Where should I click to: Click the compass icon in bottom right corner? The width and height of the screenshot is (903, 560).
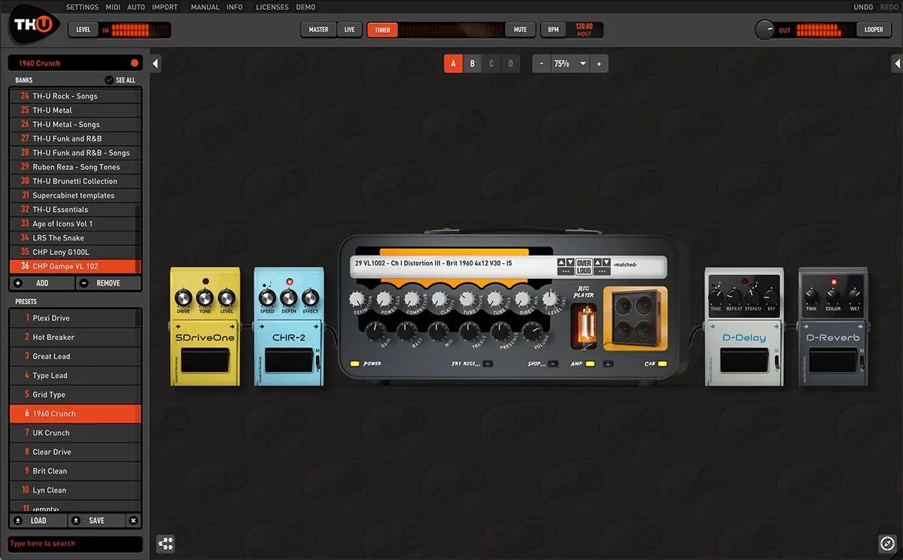(x=886, y=543)
